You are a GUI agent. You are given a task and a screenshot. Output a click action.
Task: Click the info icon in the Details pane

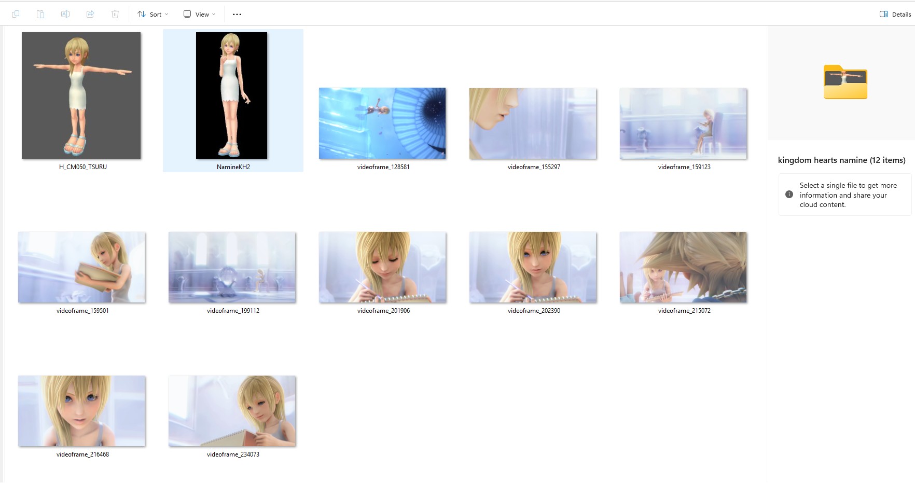click(x=789, y=195)
